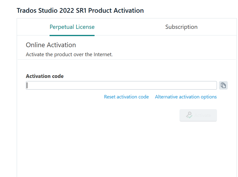This screenshot has width=238, height=177.
Task: Click the key icon on Activate button
Action: (189, 115)
